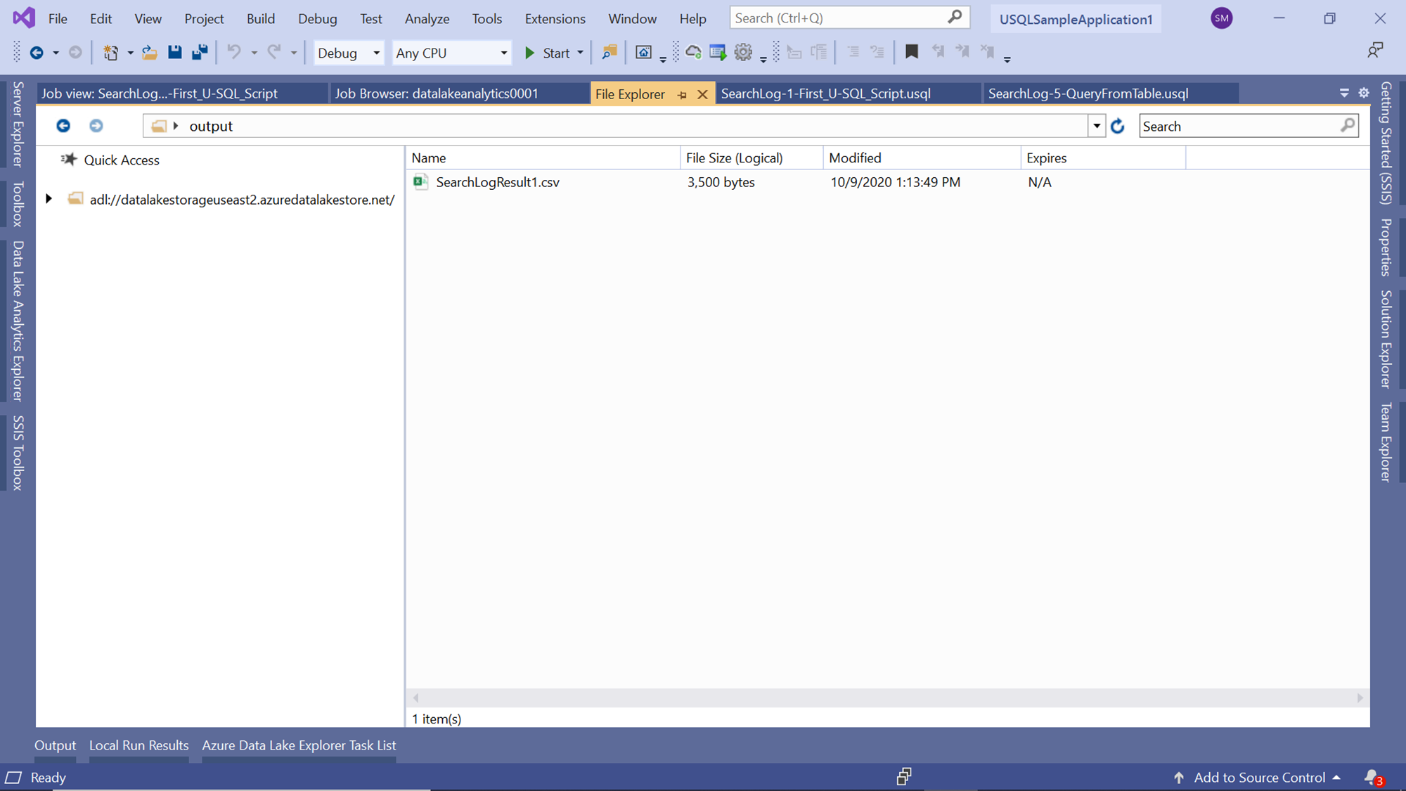Pin the File Explorer tab

(x=682, y=94)
